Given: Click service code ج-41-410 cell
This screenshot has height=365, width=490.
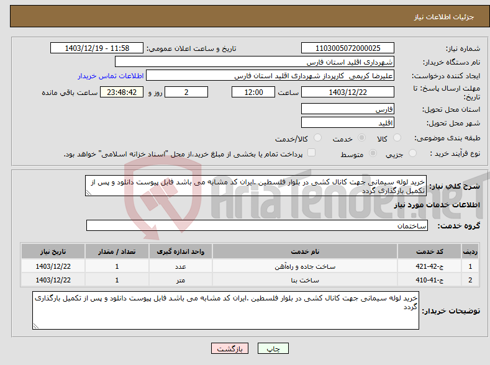Looking at the screenshot, I should point(429,280).
